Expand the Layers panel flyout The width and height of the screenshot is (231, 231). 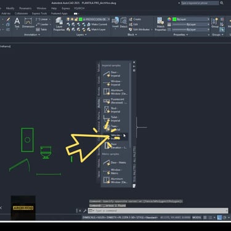pos(81,34)
